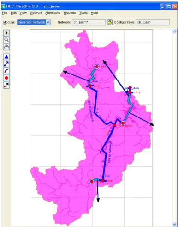Image resolution: width=178 pixels, height=227 pixels.
Task: Click the HEC-ResSim title bar icon
Action: (x=3, y=6)
